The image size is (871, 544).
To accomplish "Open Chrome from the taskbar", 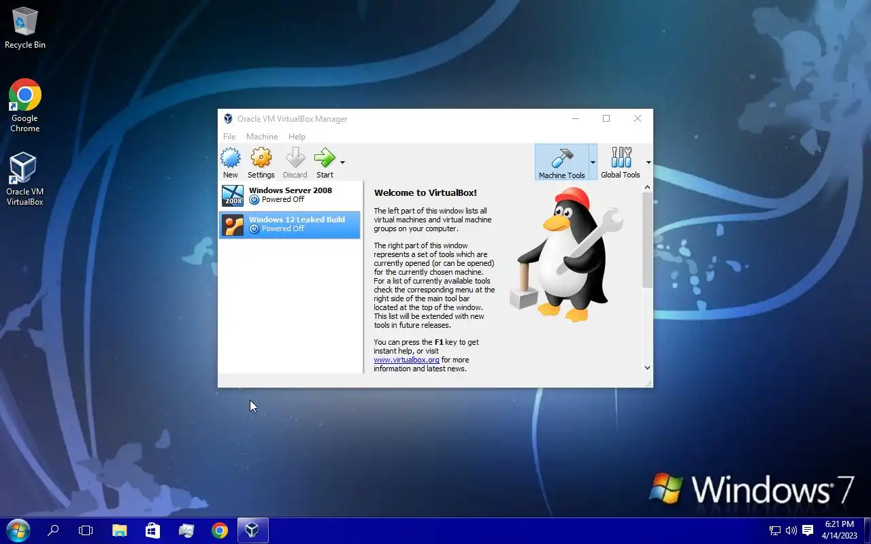I will pyautogui.click(x=220, y=530).
